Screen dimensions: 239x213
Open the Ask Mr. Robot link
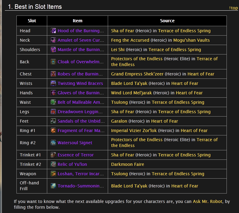pyautogui.click(x=208, y=201)
